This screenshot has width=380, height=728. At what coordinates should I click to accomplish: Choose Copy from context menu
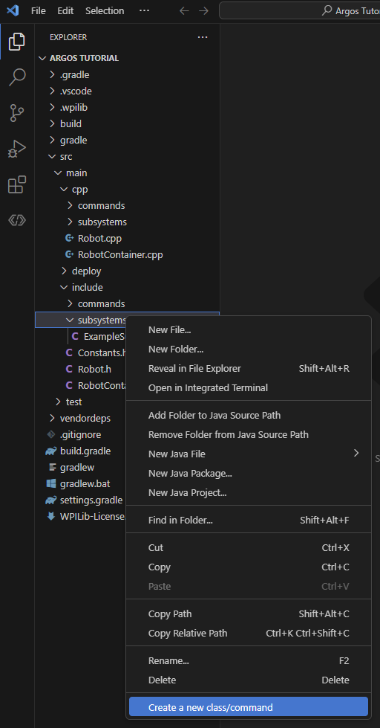point(249,567)
